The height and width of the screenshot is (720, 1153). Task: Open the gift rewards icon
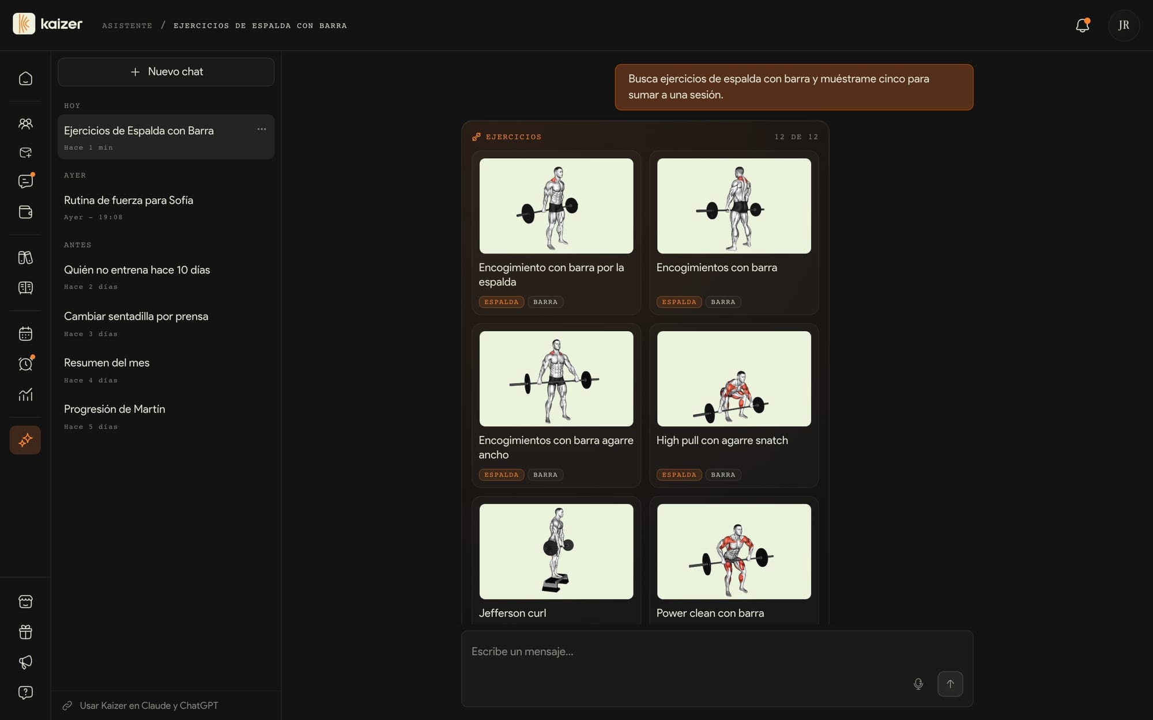[25, 632]
